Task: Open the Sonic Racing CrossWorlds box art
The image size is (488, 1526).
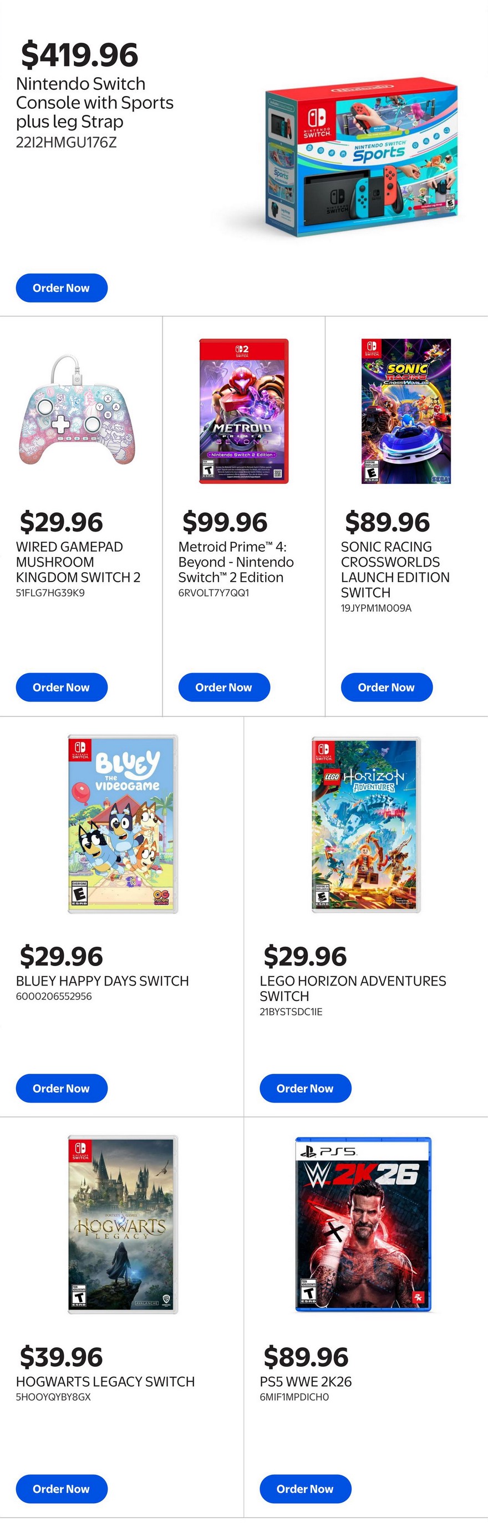Action: coord(406,411)
